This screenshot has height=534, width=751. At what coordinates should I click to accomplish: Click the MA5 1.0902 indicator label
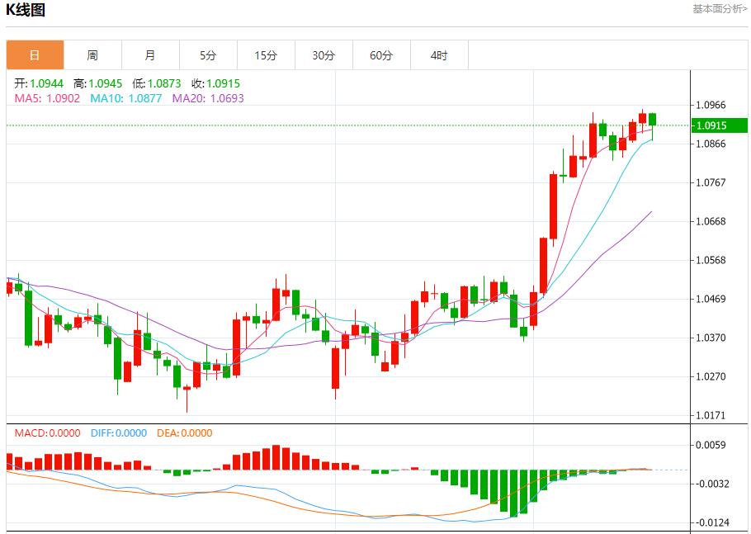(x=47, y=98)
